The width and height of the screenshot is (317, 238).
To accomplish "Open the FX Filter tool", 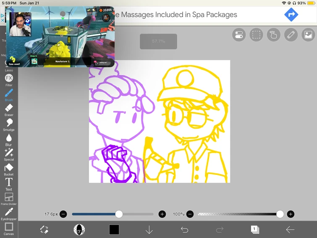I will 9,80.
